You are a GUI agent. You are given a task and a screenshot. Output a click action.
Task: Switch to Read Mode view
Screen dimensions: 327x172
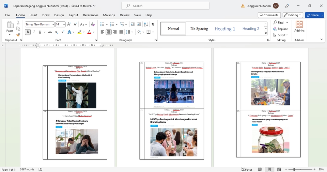[260, 169]
